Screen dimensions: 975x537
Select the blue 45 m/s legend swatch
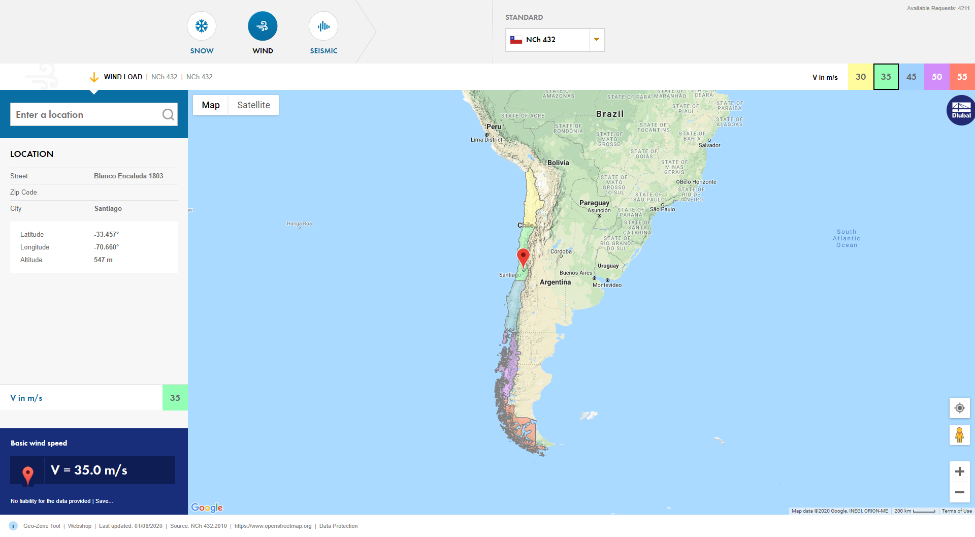point(912,77)
